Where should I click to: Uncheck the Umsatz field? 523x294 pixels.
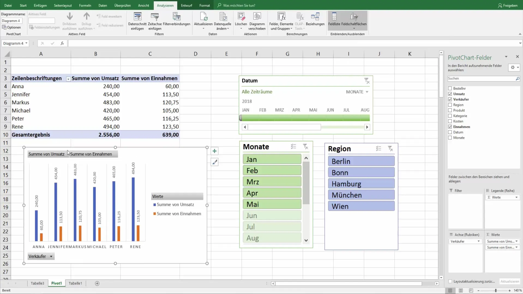[x=450, y=94]
